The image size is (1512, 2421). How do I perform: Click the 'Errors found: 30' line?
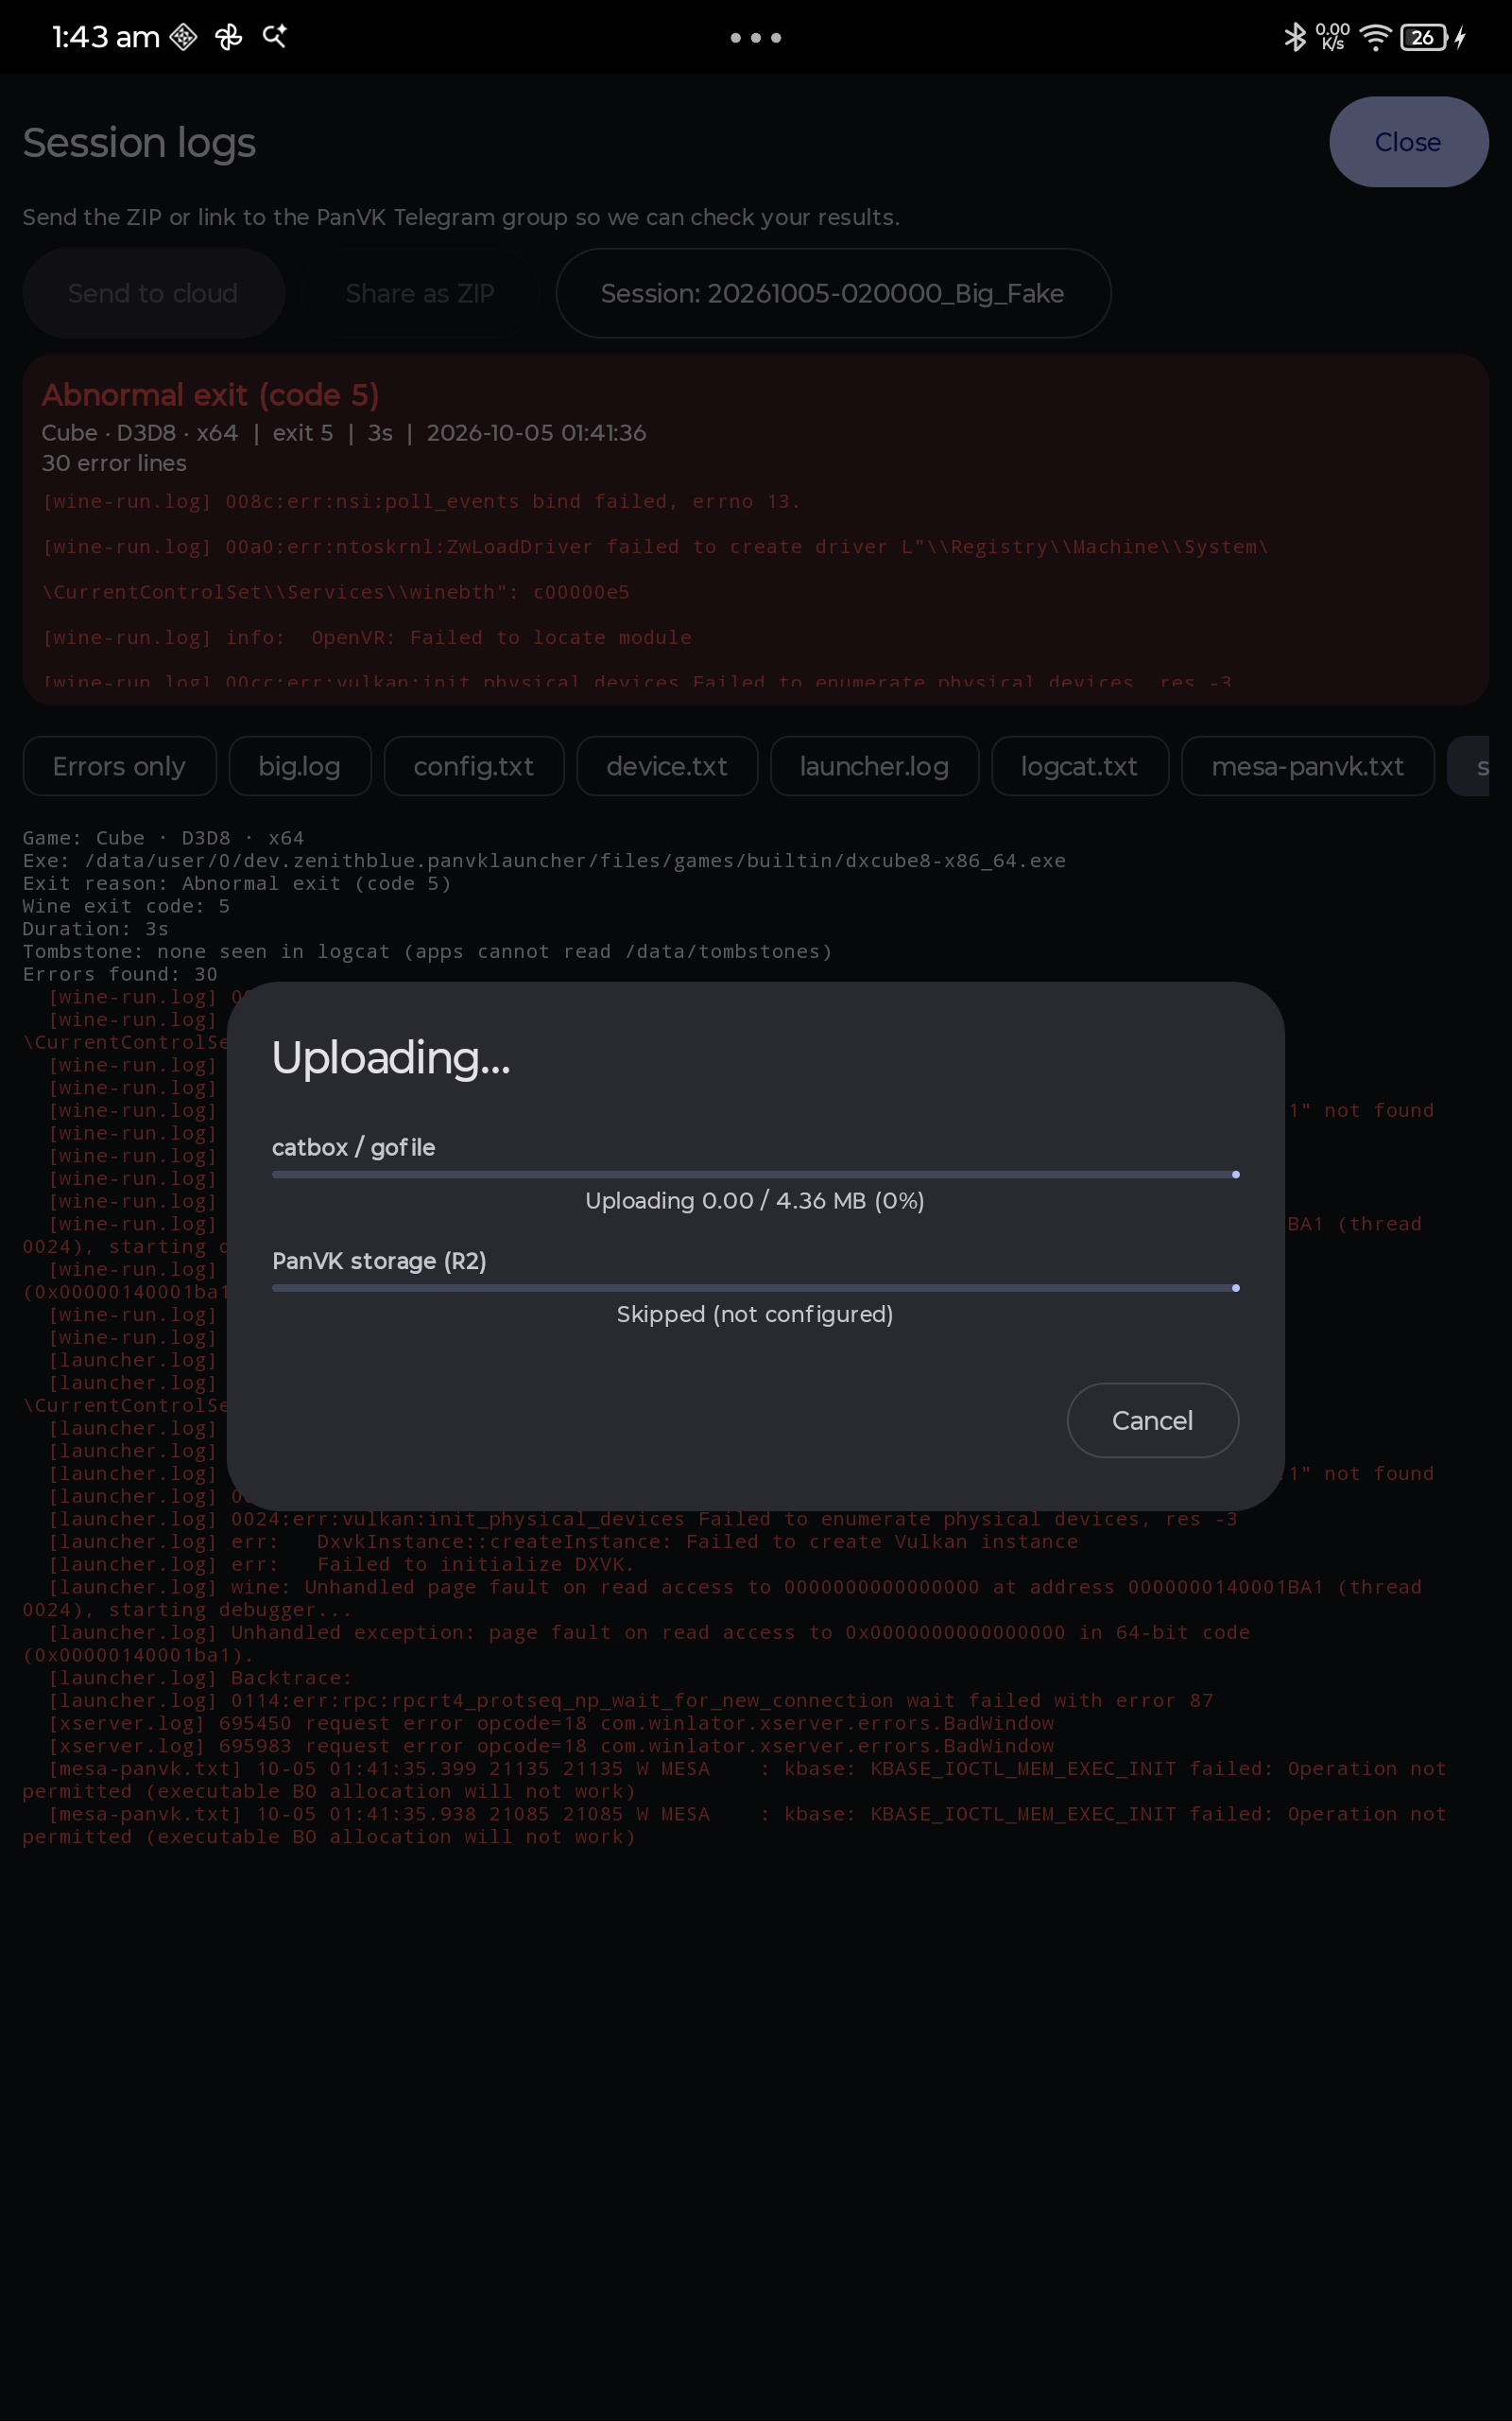120,973
